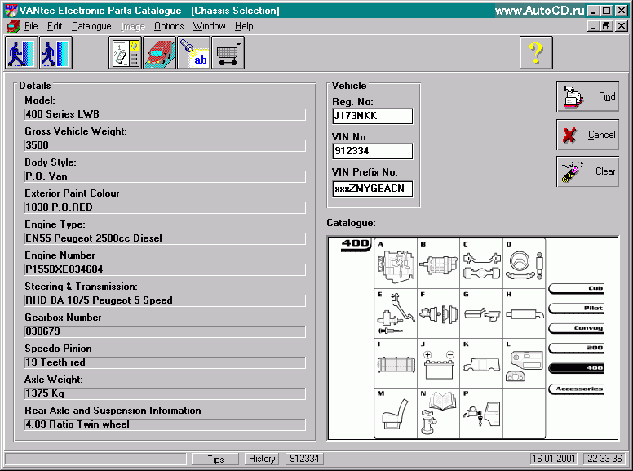Viewport: 633px width, 471px height.
Task: Click status bar time '22 33 36'
Action: (x=604, y=459)
